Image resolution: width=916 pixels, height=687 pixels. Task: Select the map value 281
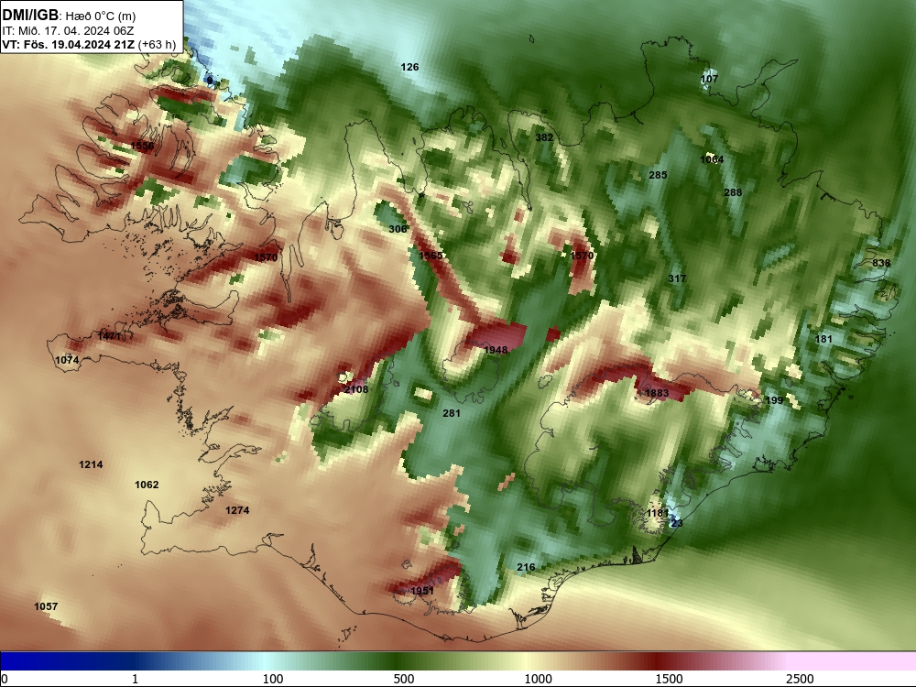pyautogui.click(x=452, y=413)
